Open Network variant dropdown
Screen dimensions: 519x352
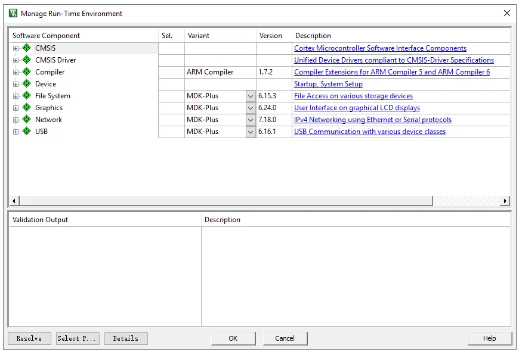[251, 120]
